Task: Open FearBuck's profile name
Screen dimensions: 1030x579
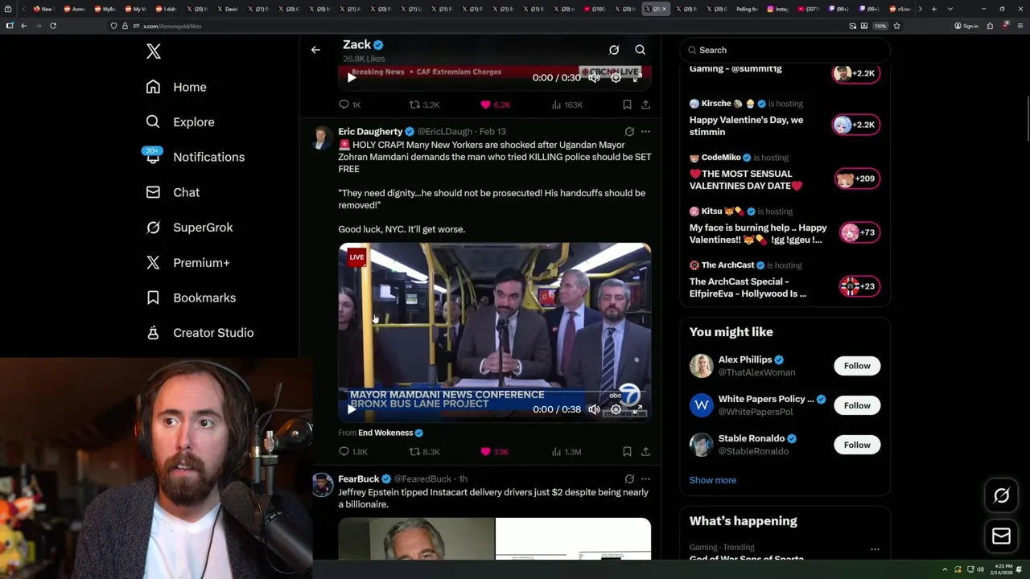Action: pos(358,478)
